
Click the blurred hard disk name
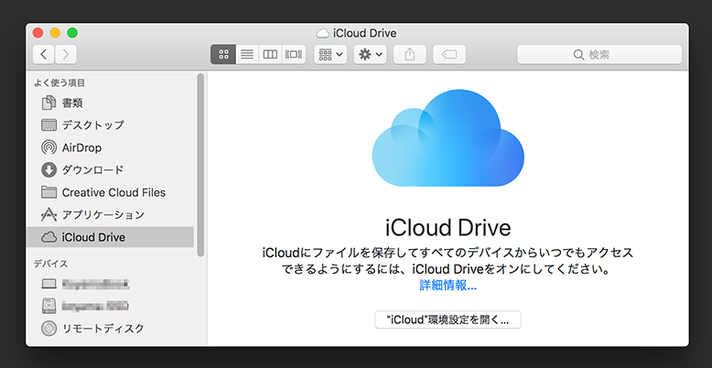[x=95, y=306]
